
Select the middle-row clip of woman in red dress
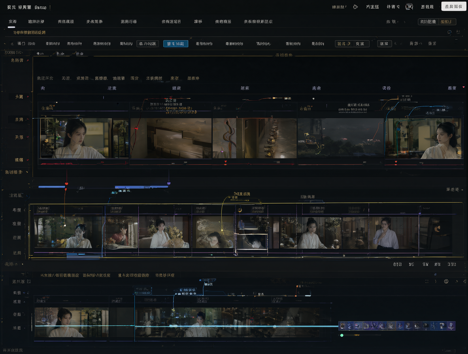pos(121,232)
